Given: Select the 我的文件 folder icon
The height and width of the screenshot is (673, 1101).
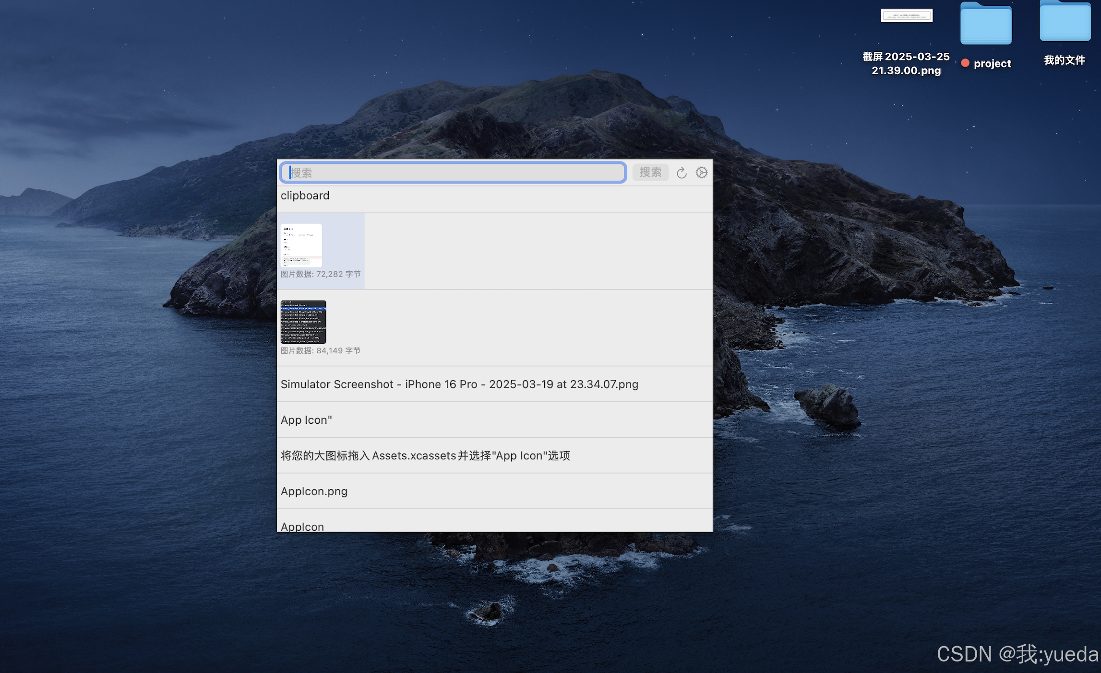Looking at the screenshot, I should tap(1065, 22).
